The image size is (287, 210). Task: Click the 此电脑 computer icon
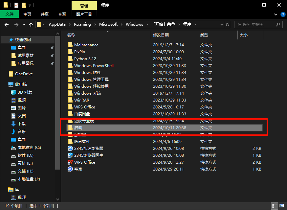[11, 84]
